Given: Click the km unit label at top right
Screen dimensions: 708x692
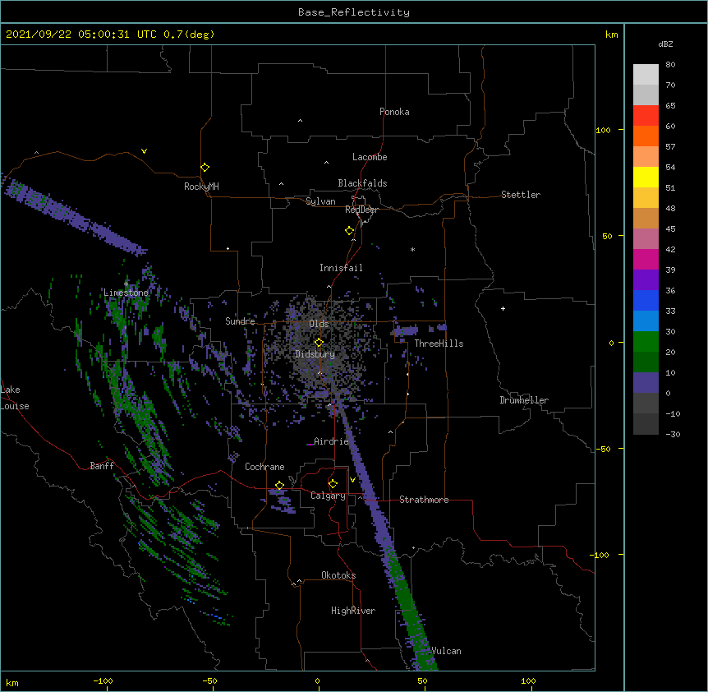Looking at the screenshot, I should 611,35.
